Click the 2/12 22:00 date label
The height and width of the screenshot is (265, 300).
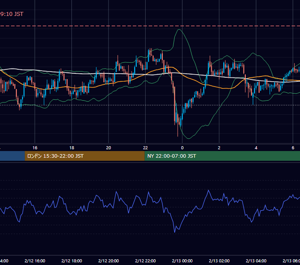pos(146,261)
